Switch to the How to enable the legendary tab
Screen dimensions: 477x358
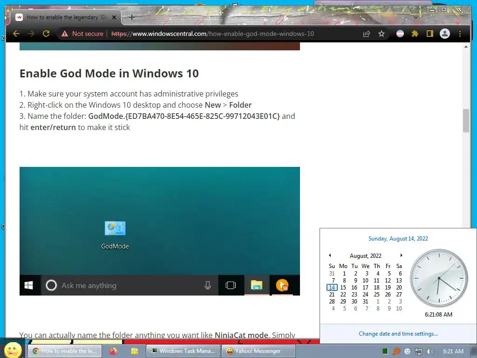[66, 17]
